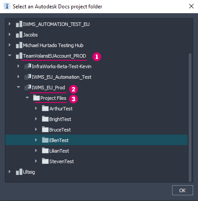The width and height of the screenshot is (198, 201).
Task: Click the BrightTest folder icon
Action: tap(45, 119)
